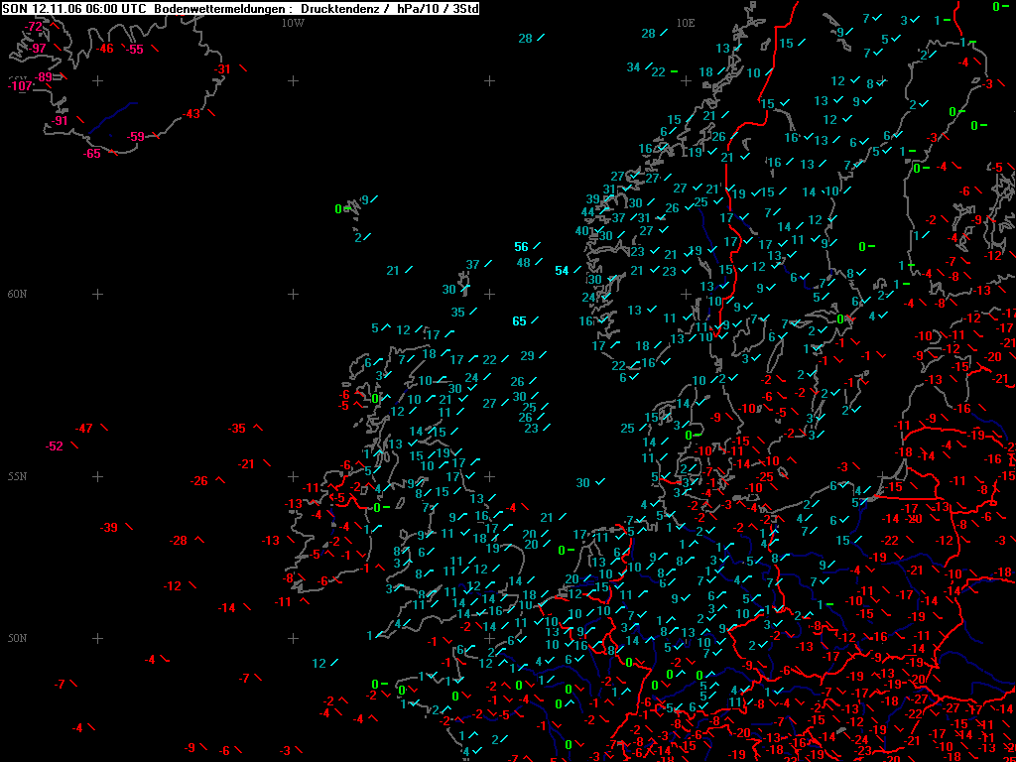This screenshot has width=1016, height=762.
Task: Click the 55N latitude label
Action: pos(18,476)
